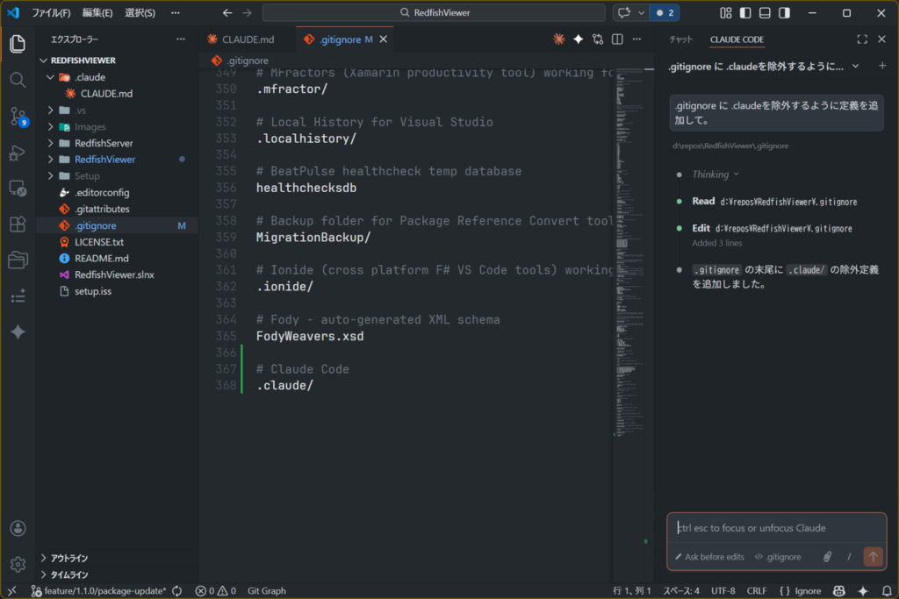Open Source Control view with 9 badge
This screenshot has width=899, height=599.
[x=18, y=117]
